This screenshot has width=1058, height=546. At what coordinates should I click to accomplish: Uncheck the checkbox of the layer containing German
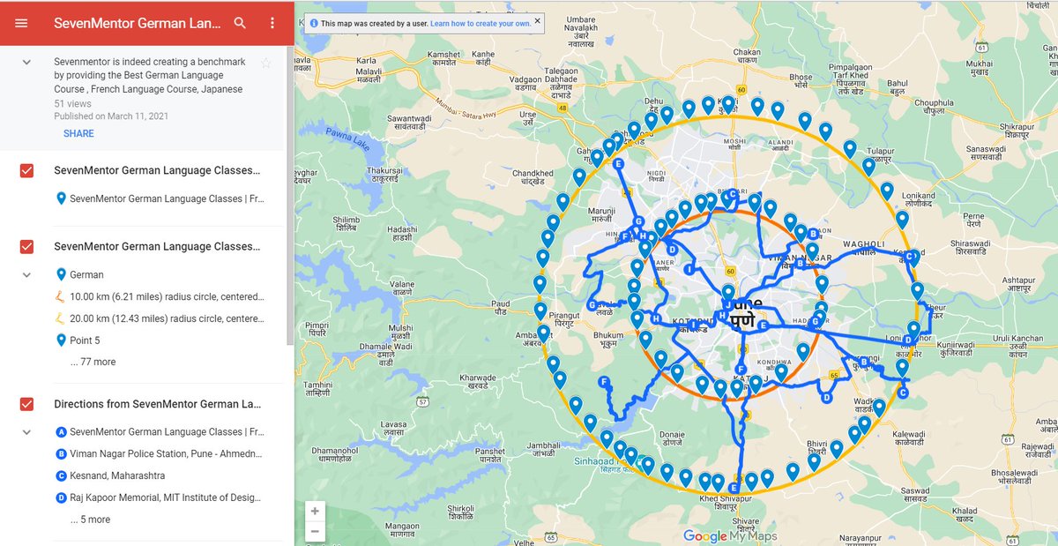coord(26,246)
